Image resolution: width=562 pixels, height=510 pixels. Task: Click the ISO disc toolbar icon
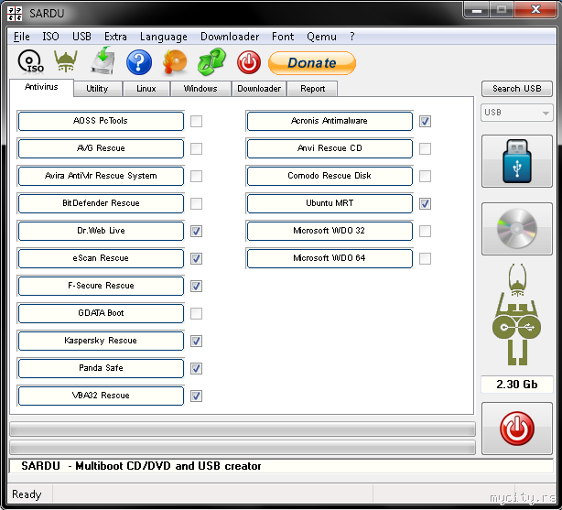tap(31, 62)
